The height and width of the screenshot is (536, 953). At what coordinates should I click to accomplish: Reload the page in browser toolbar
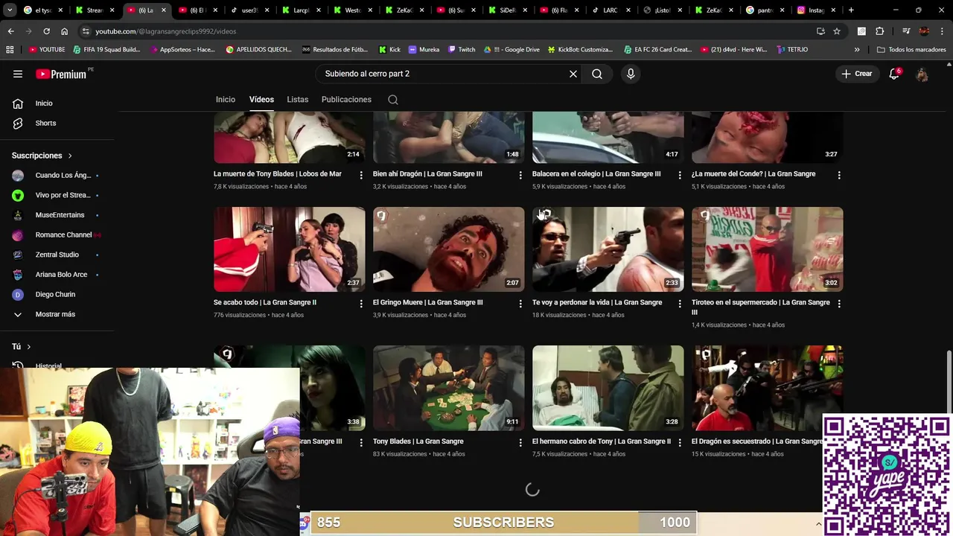click(x=46, y=31)
